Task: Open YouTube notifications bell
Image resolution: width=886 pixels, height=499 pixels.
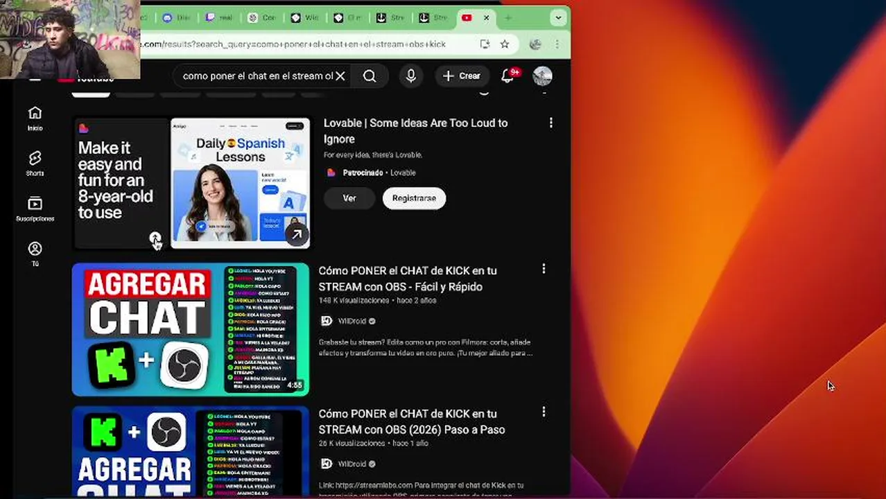Action: [x=507, y=76]
